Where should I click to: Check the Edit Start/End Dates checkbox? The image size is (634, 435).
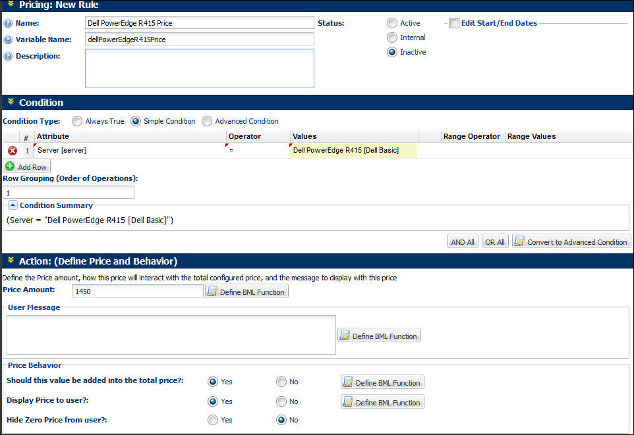point(454,22)
